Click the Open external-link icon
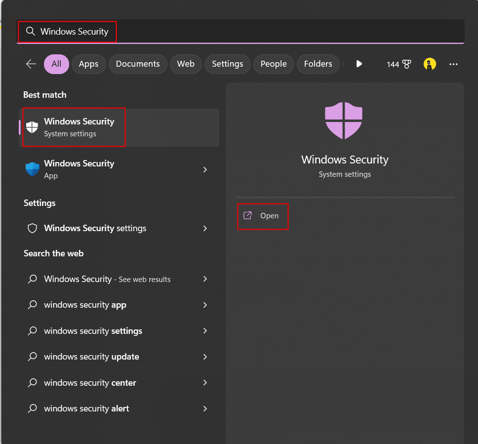 coord(247,216)
